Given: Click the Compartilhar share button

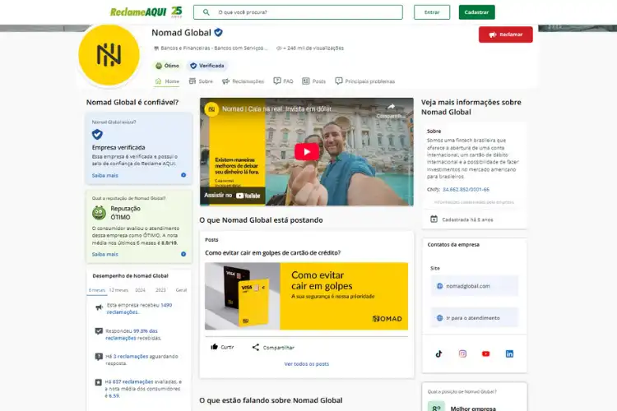Looking at the screenshot, I should [273, 347].
